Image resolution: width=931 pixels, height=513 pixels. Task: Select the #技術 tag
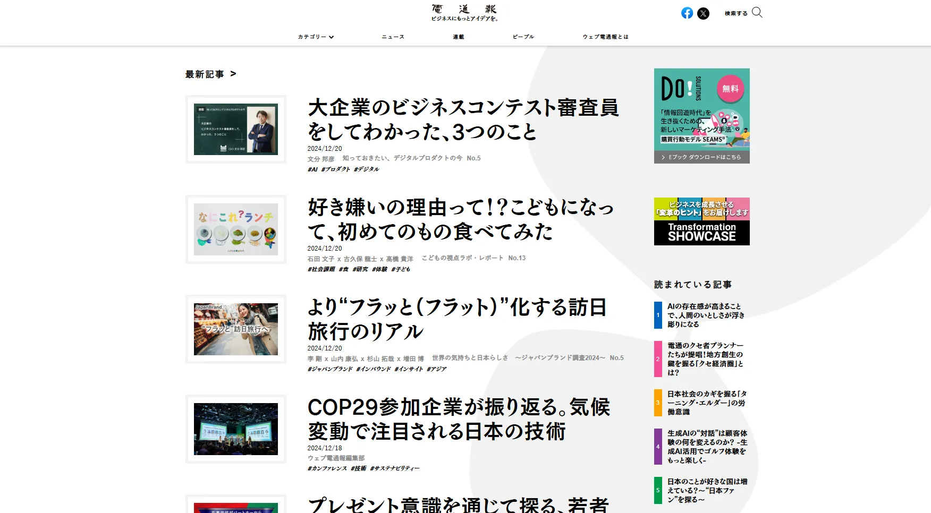359,468
